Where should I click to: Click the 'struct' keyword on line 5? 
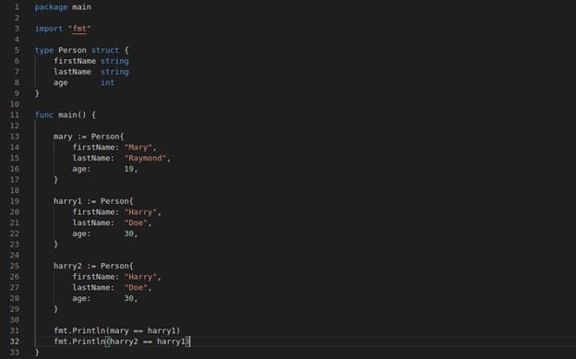pyautogui.click(x=105, y=50)
